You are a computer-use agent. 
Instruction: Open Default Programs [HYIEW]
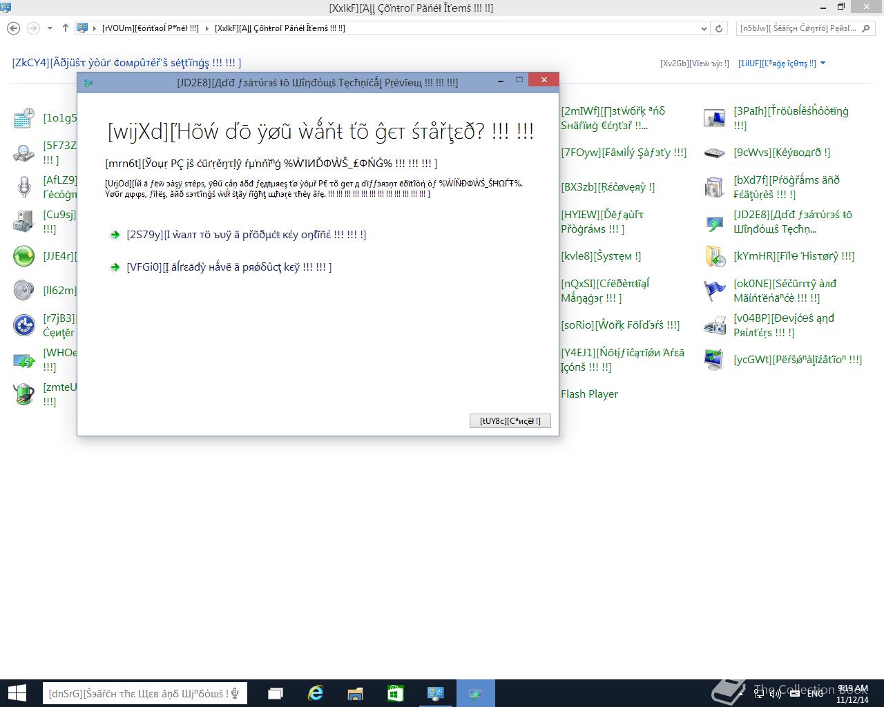tap(602, 222)
